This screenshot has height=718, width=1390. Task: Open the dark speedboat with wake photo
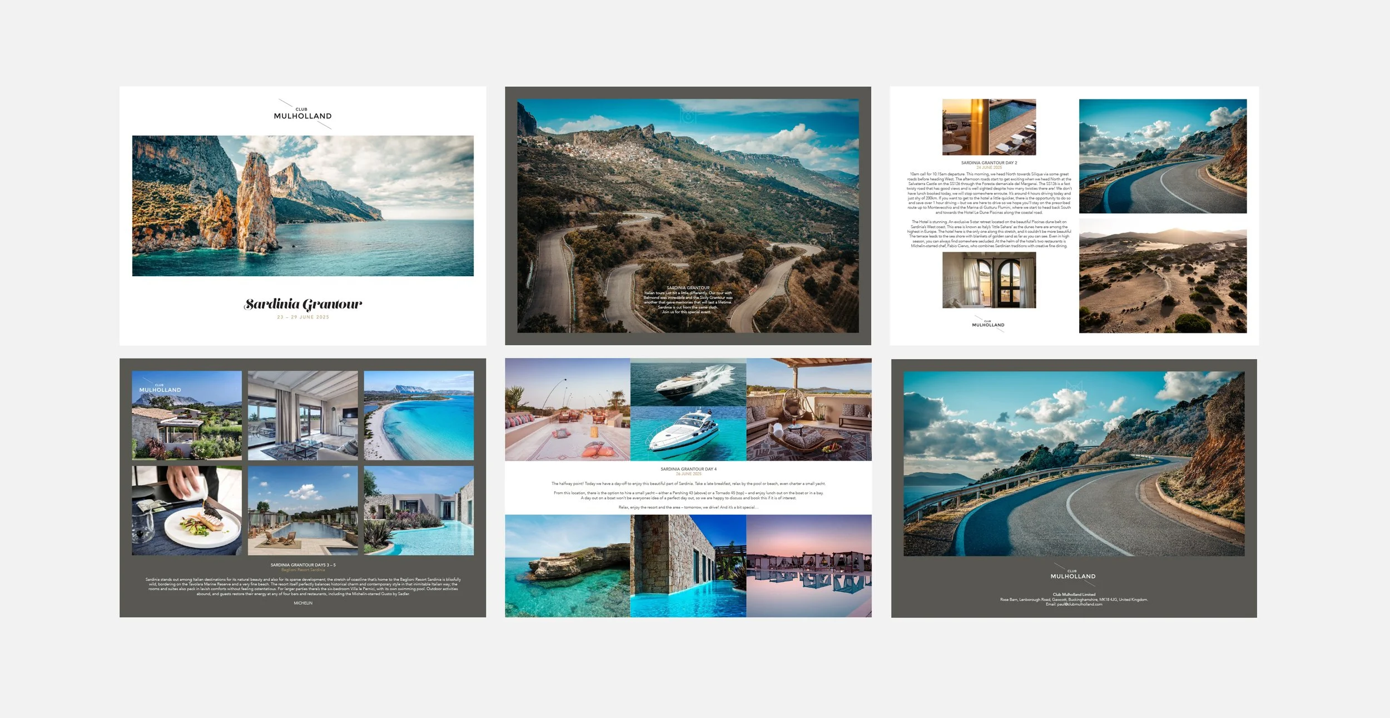(688, 382)
